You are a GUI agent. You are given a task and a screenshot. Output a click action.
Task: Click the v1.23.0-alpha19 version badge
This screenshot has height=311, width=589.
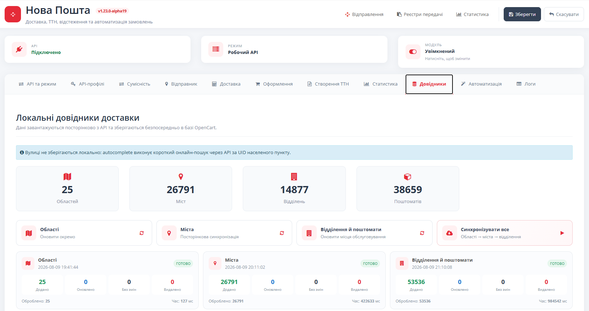pos(112,11)
